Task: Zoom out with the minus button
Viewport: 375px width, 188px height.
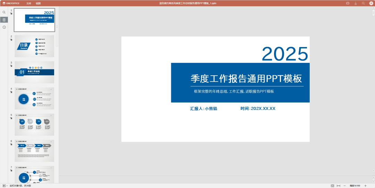Action: click(x=345, y=186)
